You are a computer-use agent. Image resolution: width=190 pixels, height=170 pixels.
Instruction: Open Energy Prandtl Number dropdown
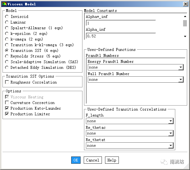[x=181, y=68]
